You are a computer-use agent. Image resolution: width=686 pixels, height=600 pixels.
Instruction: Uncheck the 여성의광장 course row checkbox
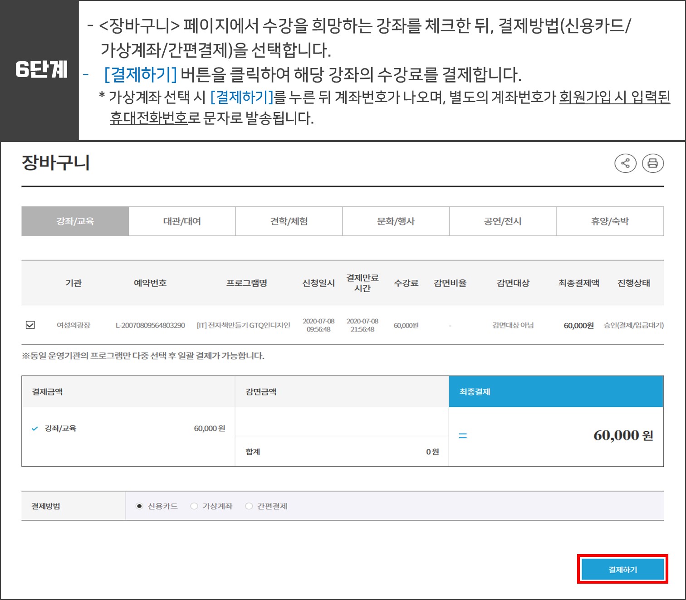click(30, 325)
